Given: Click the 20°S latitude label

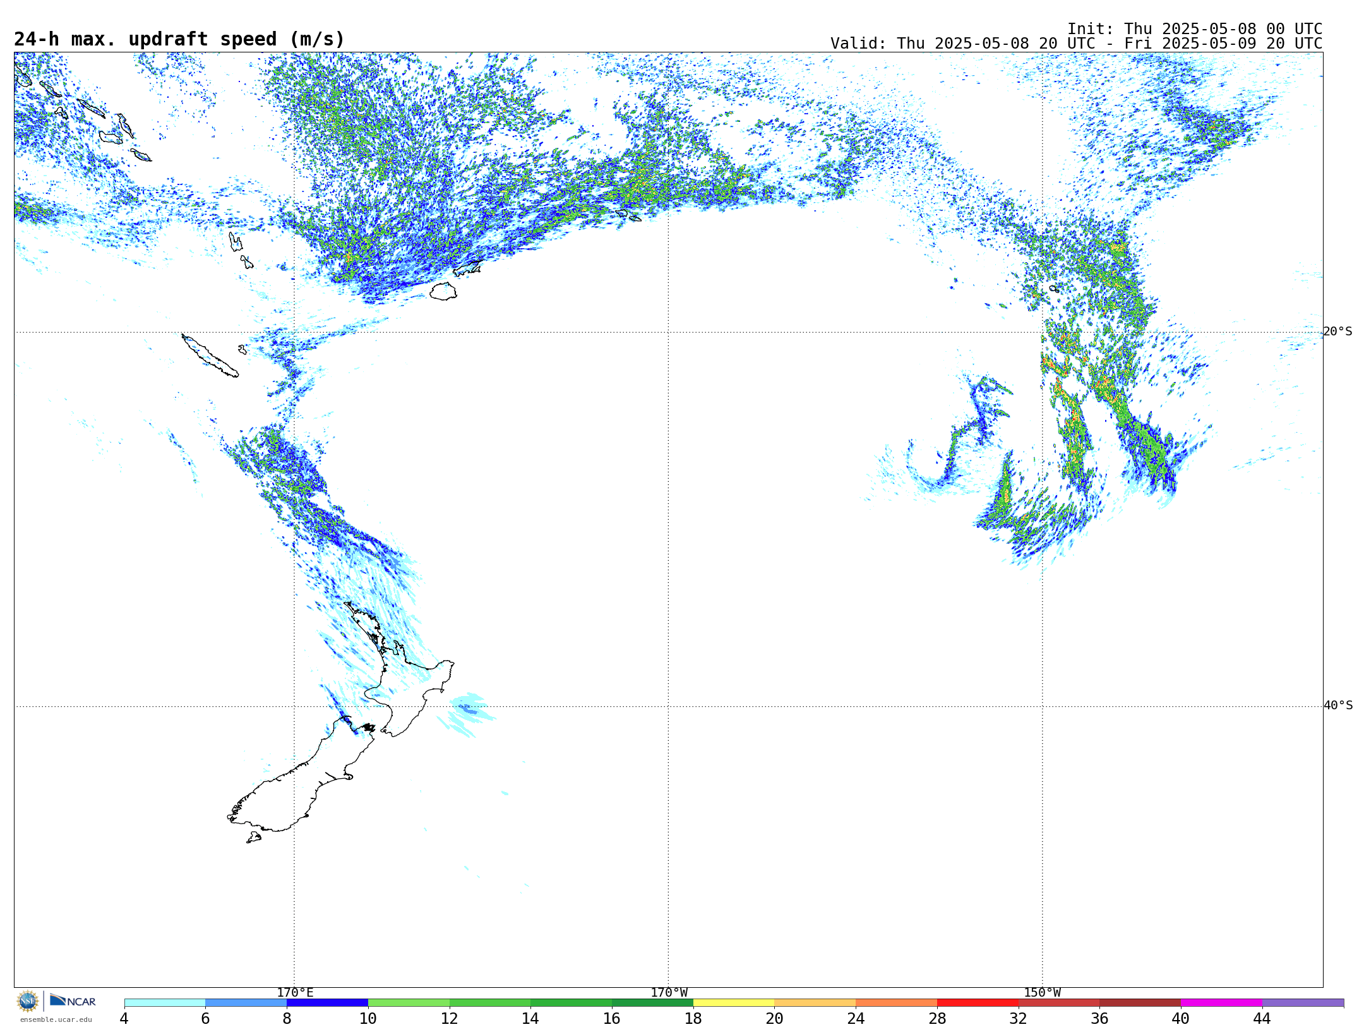Looking at the screenshot, I should 1337,332.
